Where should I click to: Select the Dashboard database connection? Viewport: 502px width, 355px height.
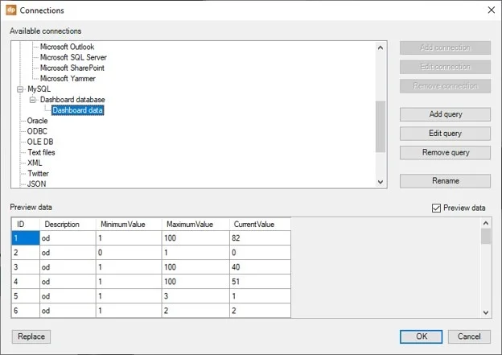pyautogui.click(x=72, y=100)
